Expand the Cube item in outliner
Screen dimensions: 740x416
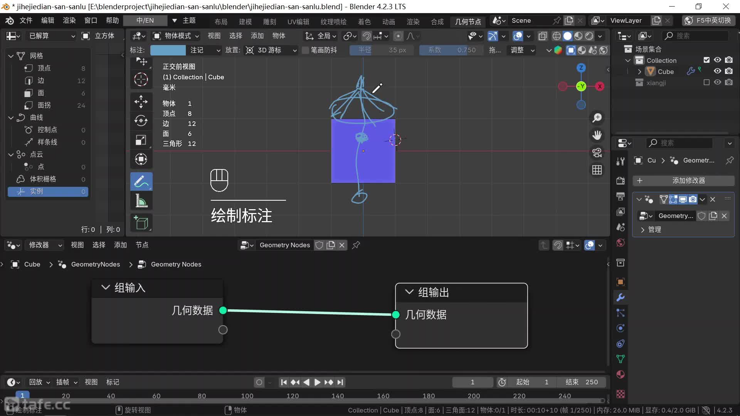click(639, 72)
